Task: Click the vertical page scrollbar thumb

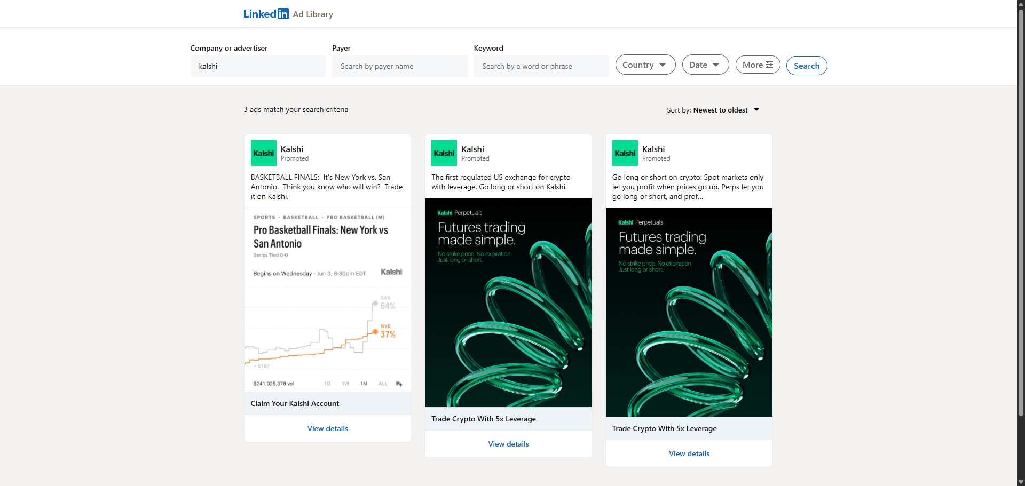Action: click(1021, 213)
